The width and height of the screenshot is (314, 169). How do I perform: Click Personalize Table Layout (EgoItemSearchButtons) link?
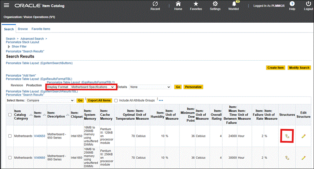pos(39,63)
